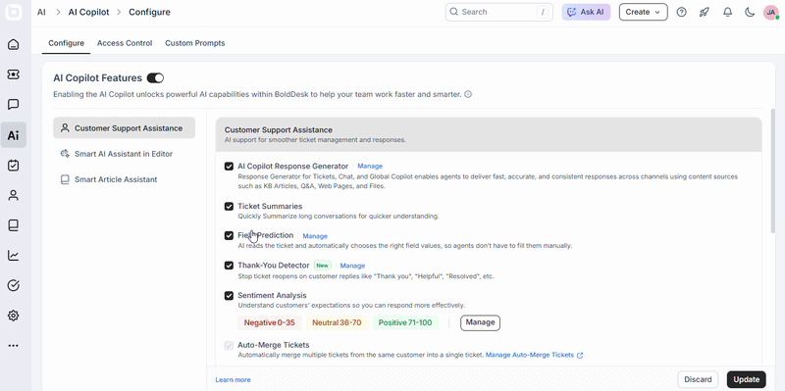Click info icon beside AI Copilot description
Screen dimensions: 785x391
(468, 94)
